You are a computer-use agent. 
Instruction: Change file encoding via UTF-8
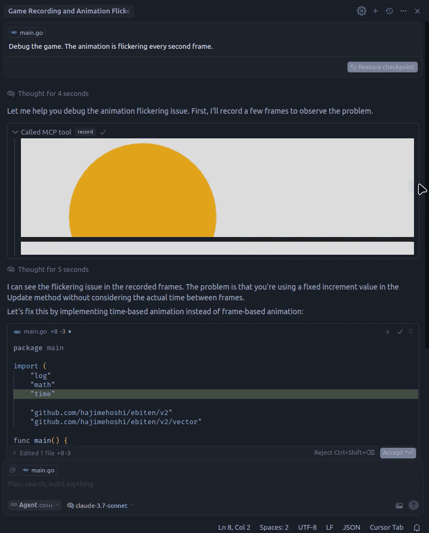click(x=307, y=527)
